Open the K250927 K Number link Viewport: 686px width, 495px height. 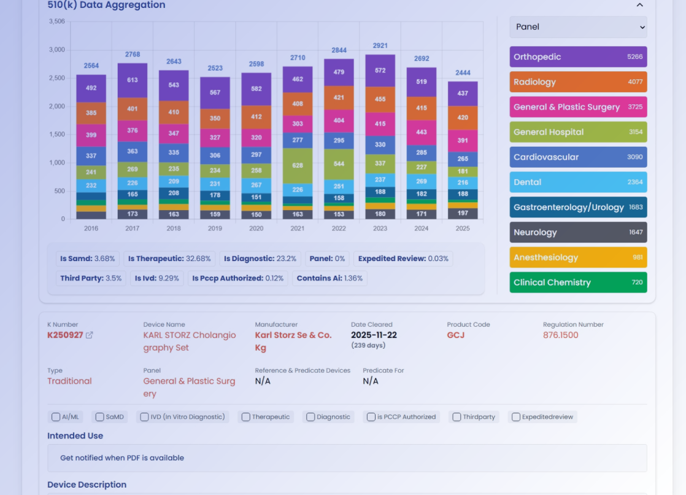(65, 335)
